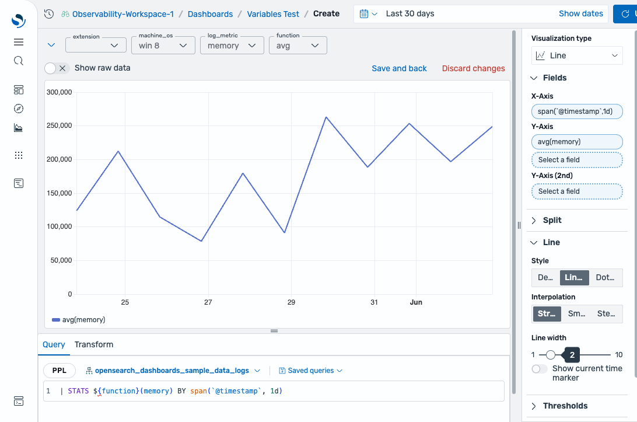Select Str... interpolation option
Image resolution: width=637 pixels, height=422 pixels.
point(547,314)
